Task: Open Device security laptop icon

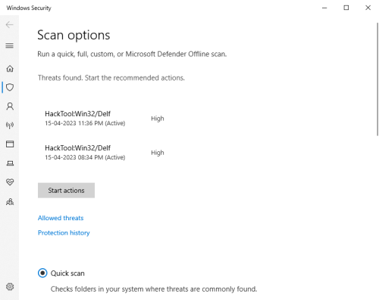Action: tap(10, 163)
